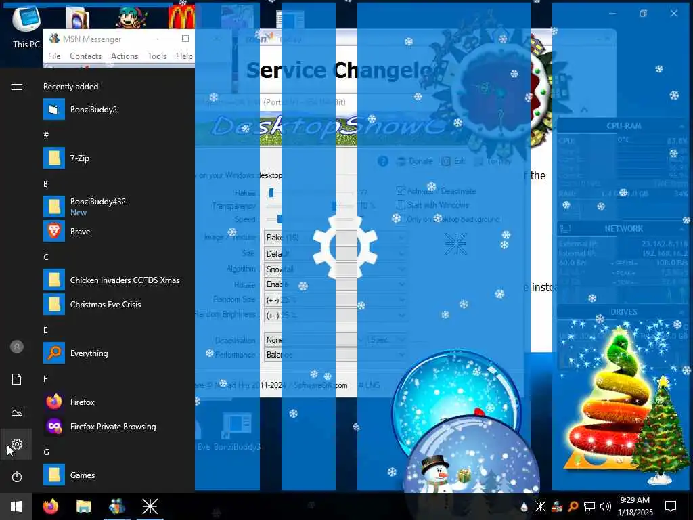Enable Start with Windows checkbox in DesktopSnowOK

401,204
